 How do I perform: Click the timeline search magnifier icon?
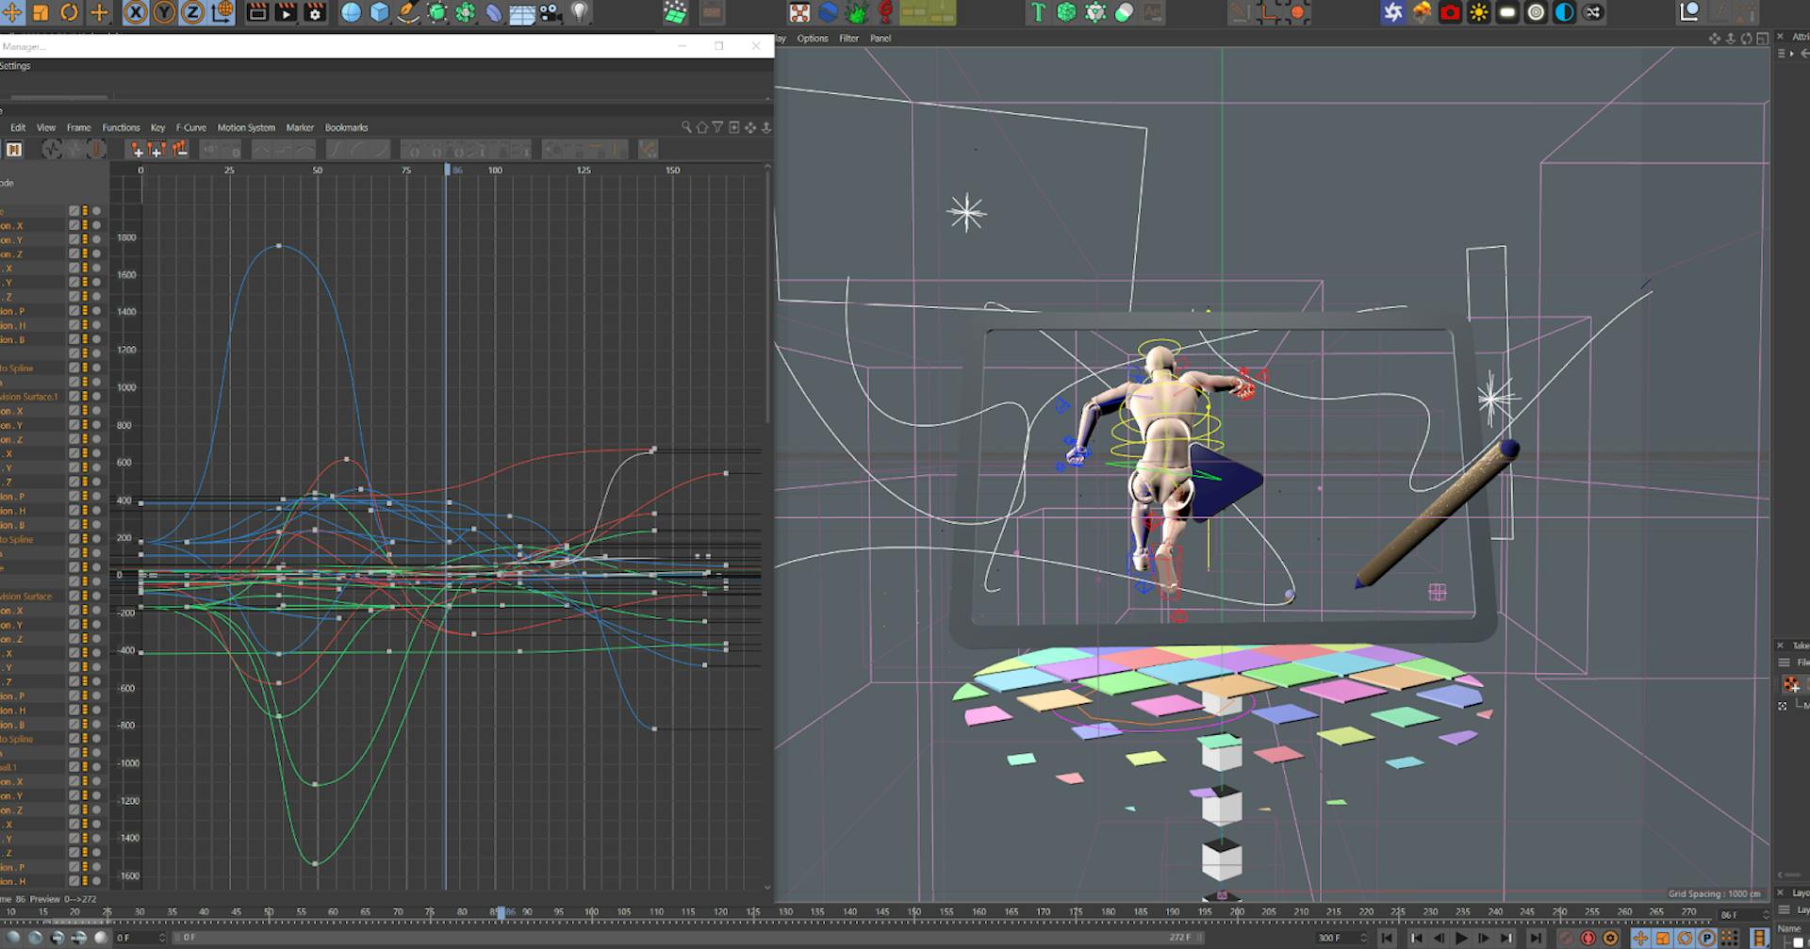click(x=686, y=127)
